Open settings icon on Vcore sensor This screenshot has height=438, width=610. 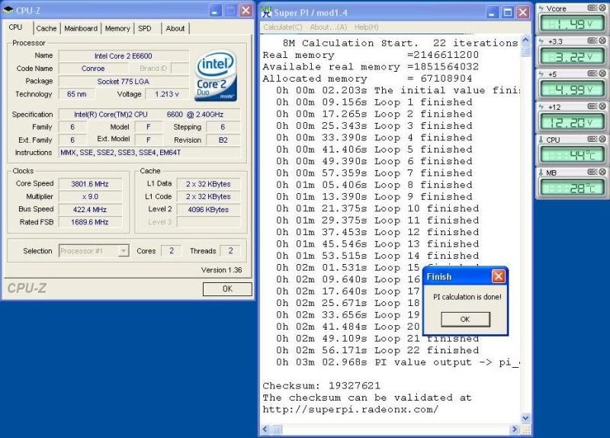pyautogui.click(x=592, y=8)
